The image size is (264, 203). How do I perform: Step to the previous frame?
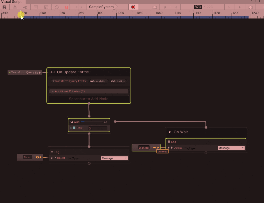165,7
